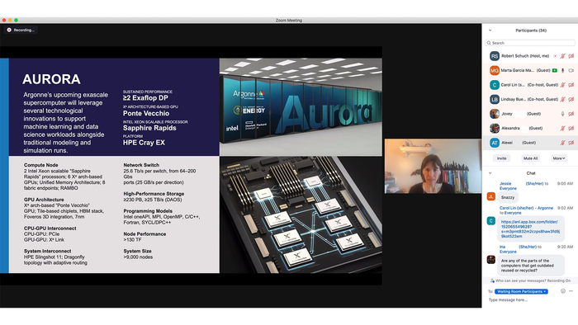The height and width of the screenshot is (325, 578).
Task: Open the chat options ellipsis menu
Action: (571, 291)
